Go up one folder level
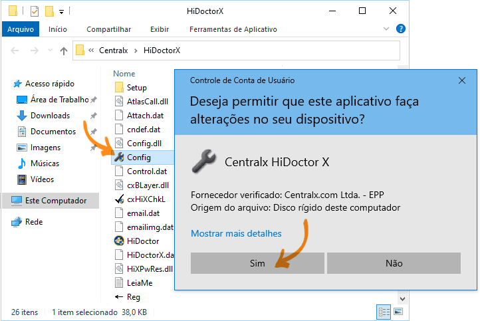 64,51
